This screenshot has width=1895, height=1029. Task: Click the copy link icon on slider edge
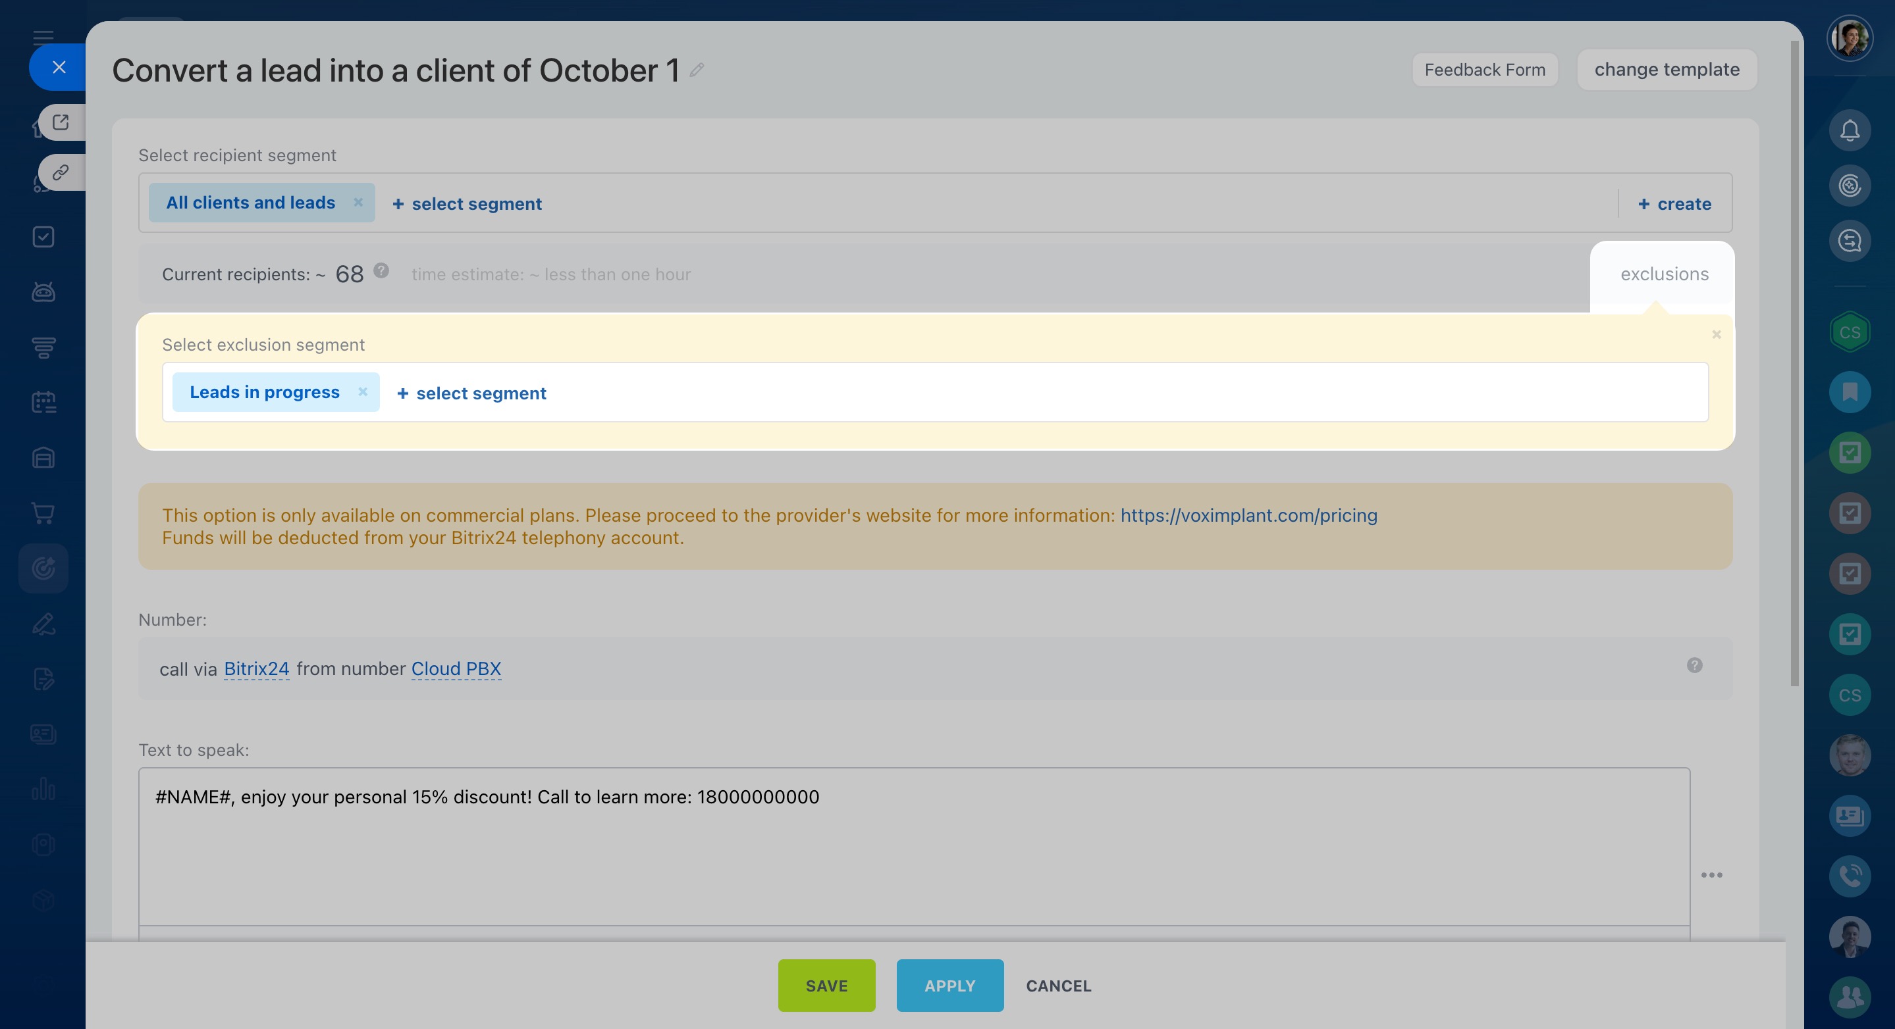click(x=61, y=173)
